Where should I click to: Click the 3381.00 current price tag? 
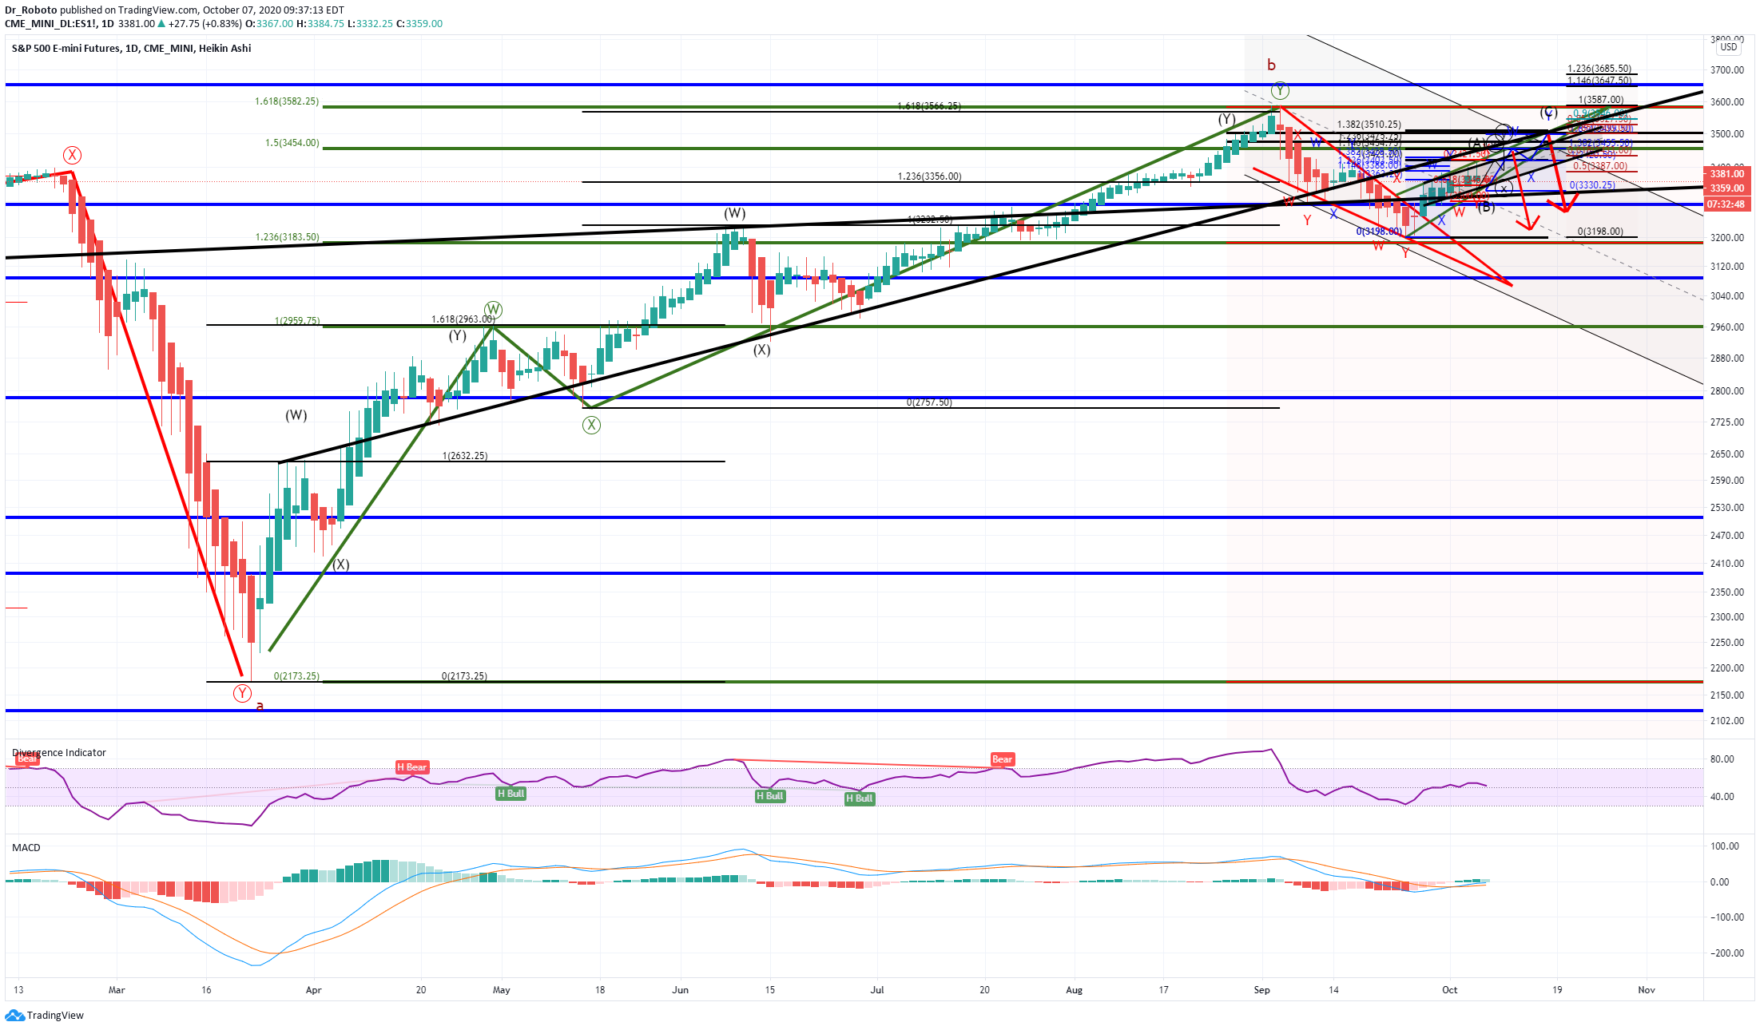tap(1726, 173)
